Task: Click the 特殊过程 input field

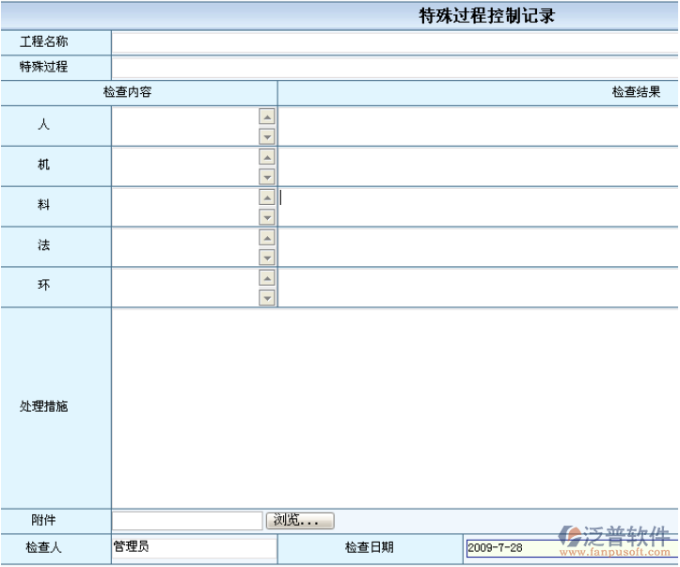Action: [395, 68]
